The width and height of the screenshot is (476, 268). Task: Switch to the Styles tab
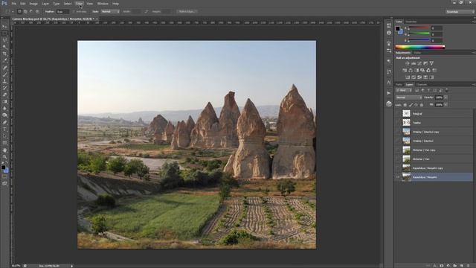(417, 53)
